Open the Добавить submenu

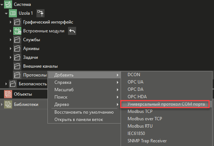(x=84, y=75)
